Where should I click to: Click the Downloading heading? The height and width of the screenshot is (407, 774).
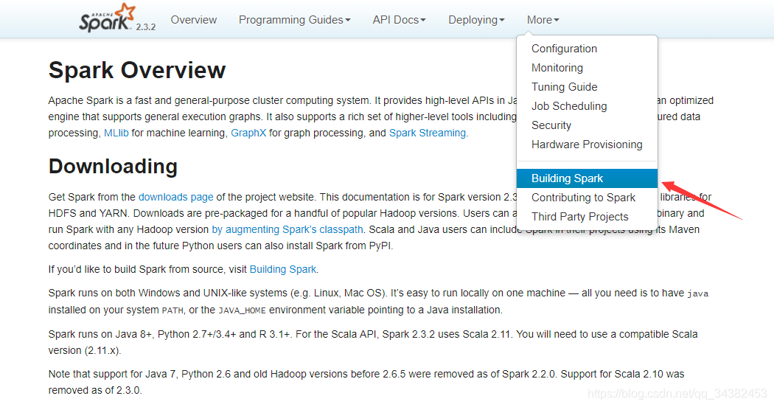[x=113, y=167]
